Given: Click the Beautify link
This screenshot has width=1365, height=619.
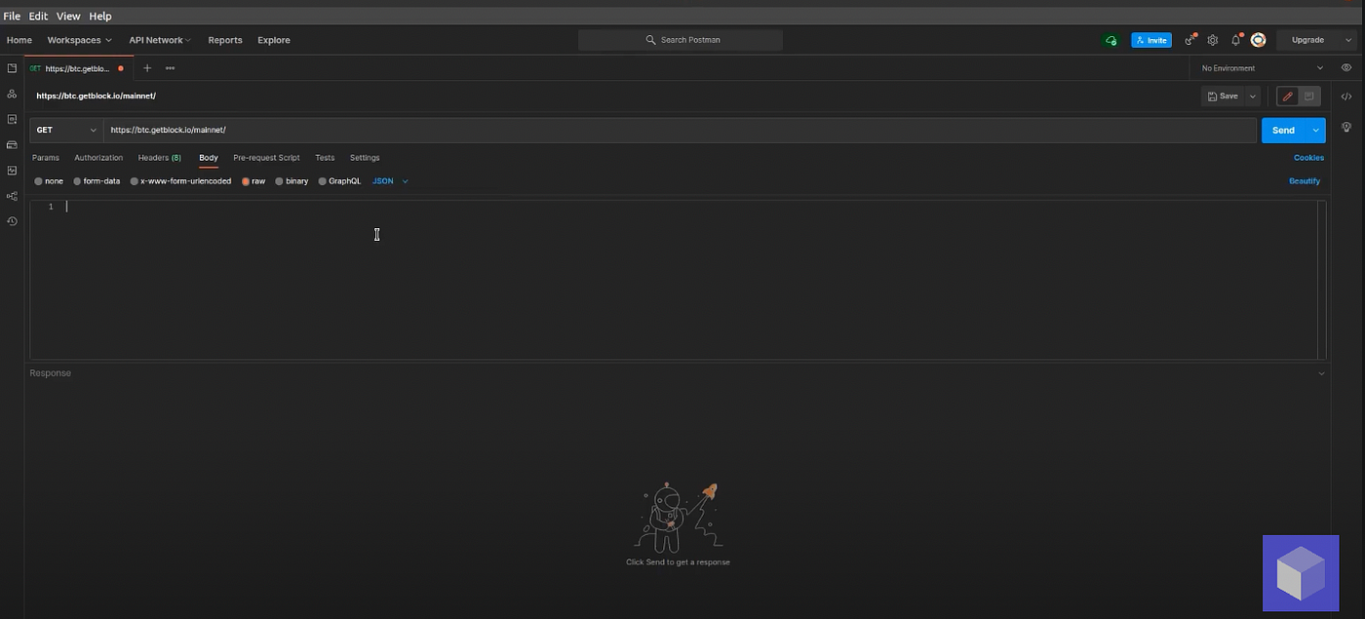Looking at the screenshot, I should tap(1305, 180).
